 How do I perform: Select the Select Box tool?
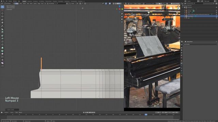[2, 7]
